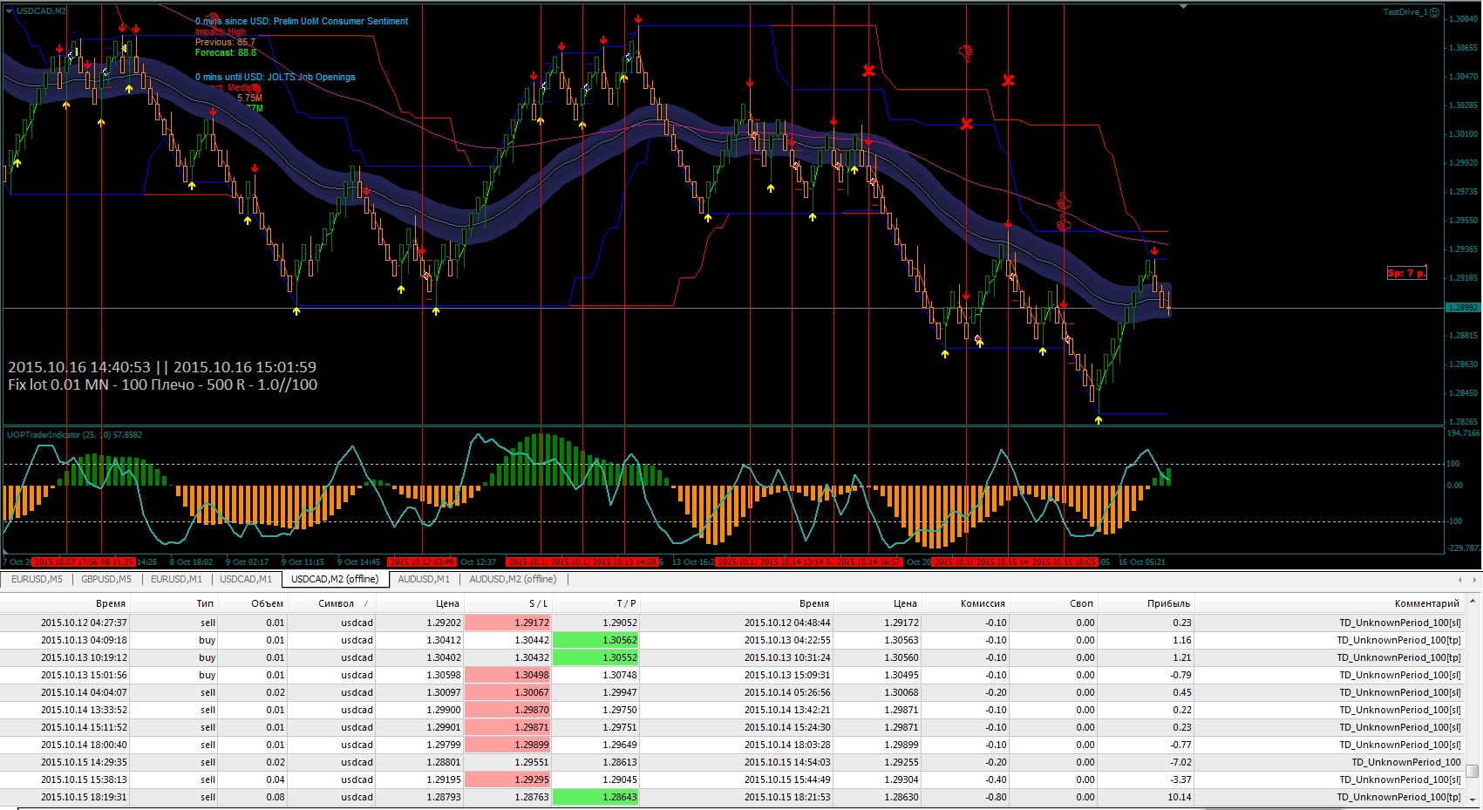This screenshot has width=1483, height=810.
Task: Sort trades by the Прибыль column header
Action: point(1146,603)
